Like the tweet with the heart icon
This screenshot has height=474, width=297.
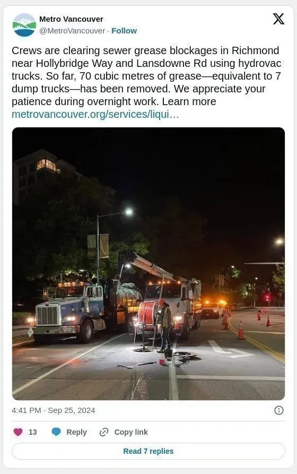point(18,432)
